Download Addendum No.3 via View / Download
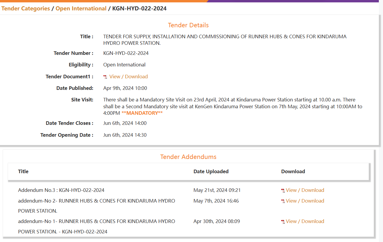This screenshot has width=383, height=242. (305, 190)
